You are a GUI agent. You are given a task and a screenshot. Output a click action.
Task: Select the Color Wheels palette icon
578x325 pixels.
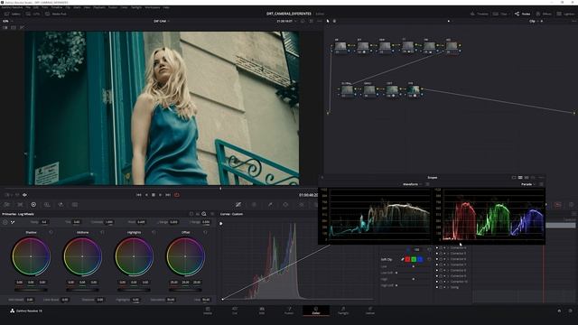33,205
